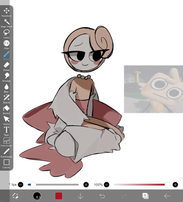Viewport: 183px width, 202px height.
Task: Click the brush thickness slider track
Action: (53, 185)
